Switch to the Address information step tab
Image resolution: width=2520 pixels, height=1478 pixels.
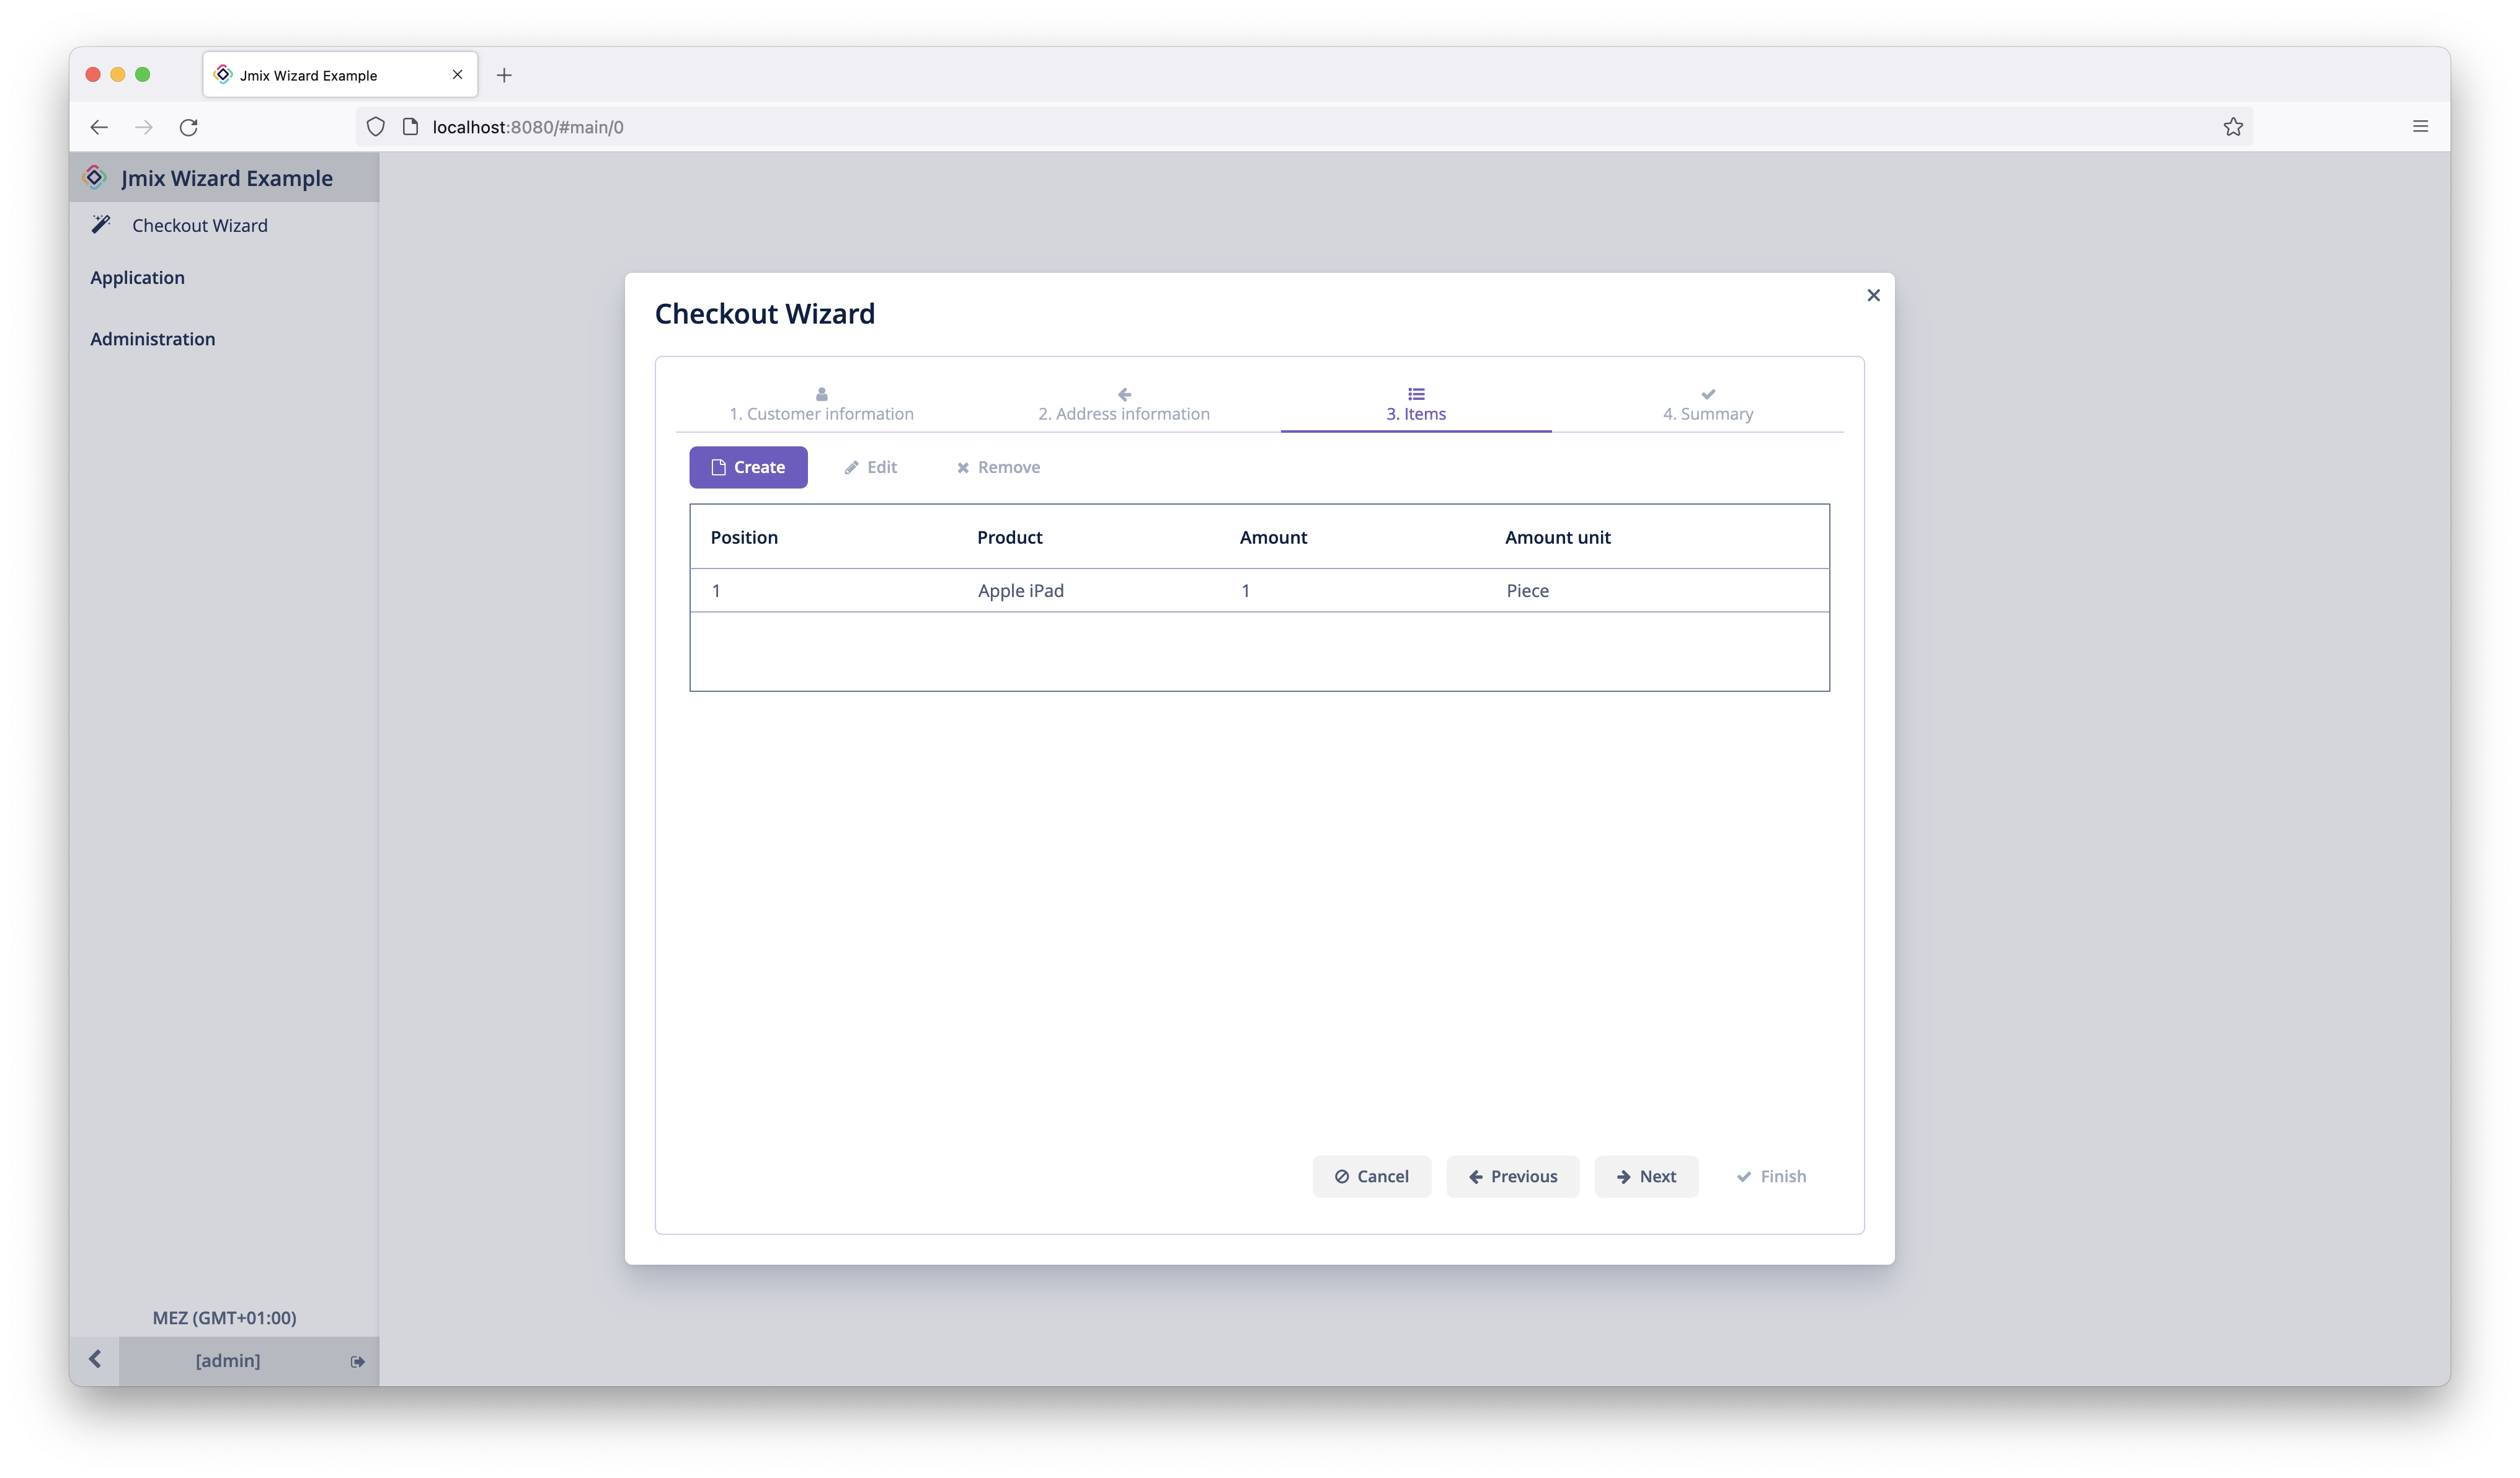(1123, 405)
